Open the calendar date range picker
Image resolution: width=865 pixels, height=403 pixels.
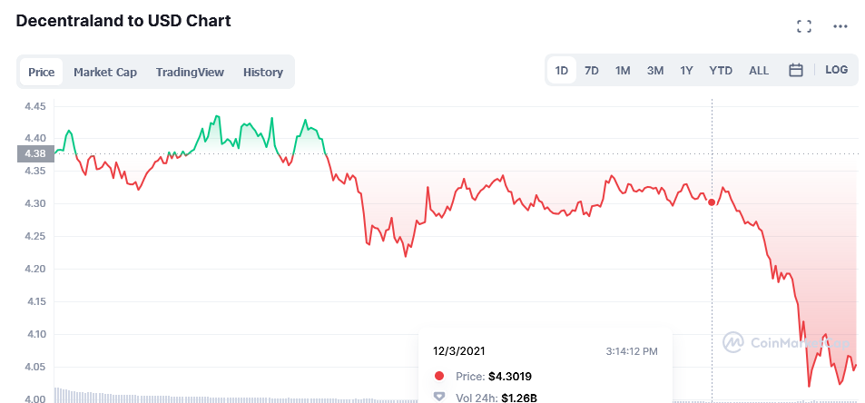795,70
